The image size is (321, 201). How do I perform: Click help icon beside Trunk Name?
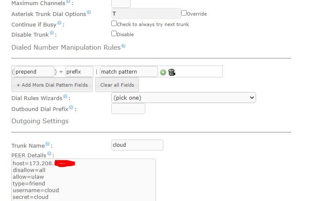[x=48, y=144]
